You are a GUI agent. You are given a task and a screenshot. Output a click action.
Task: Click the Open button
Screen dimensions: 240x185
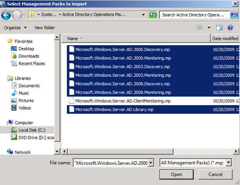(x=176, y=174)
